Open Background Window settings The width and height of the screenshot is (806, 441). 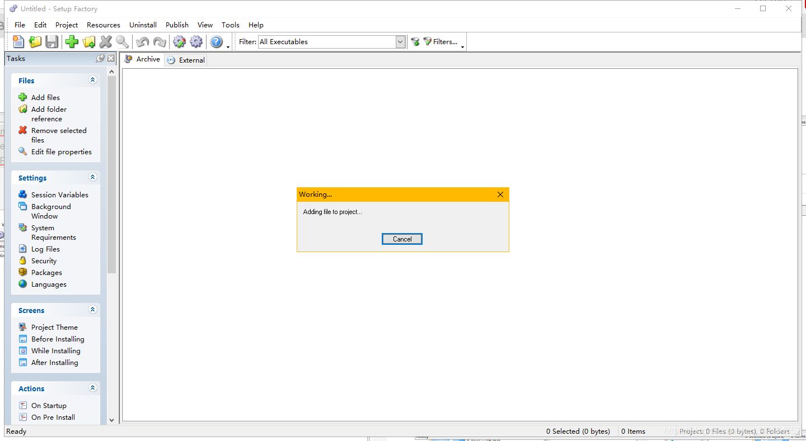point(51,211)
